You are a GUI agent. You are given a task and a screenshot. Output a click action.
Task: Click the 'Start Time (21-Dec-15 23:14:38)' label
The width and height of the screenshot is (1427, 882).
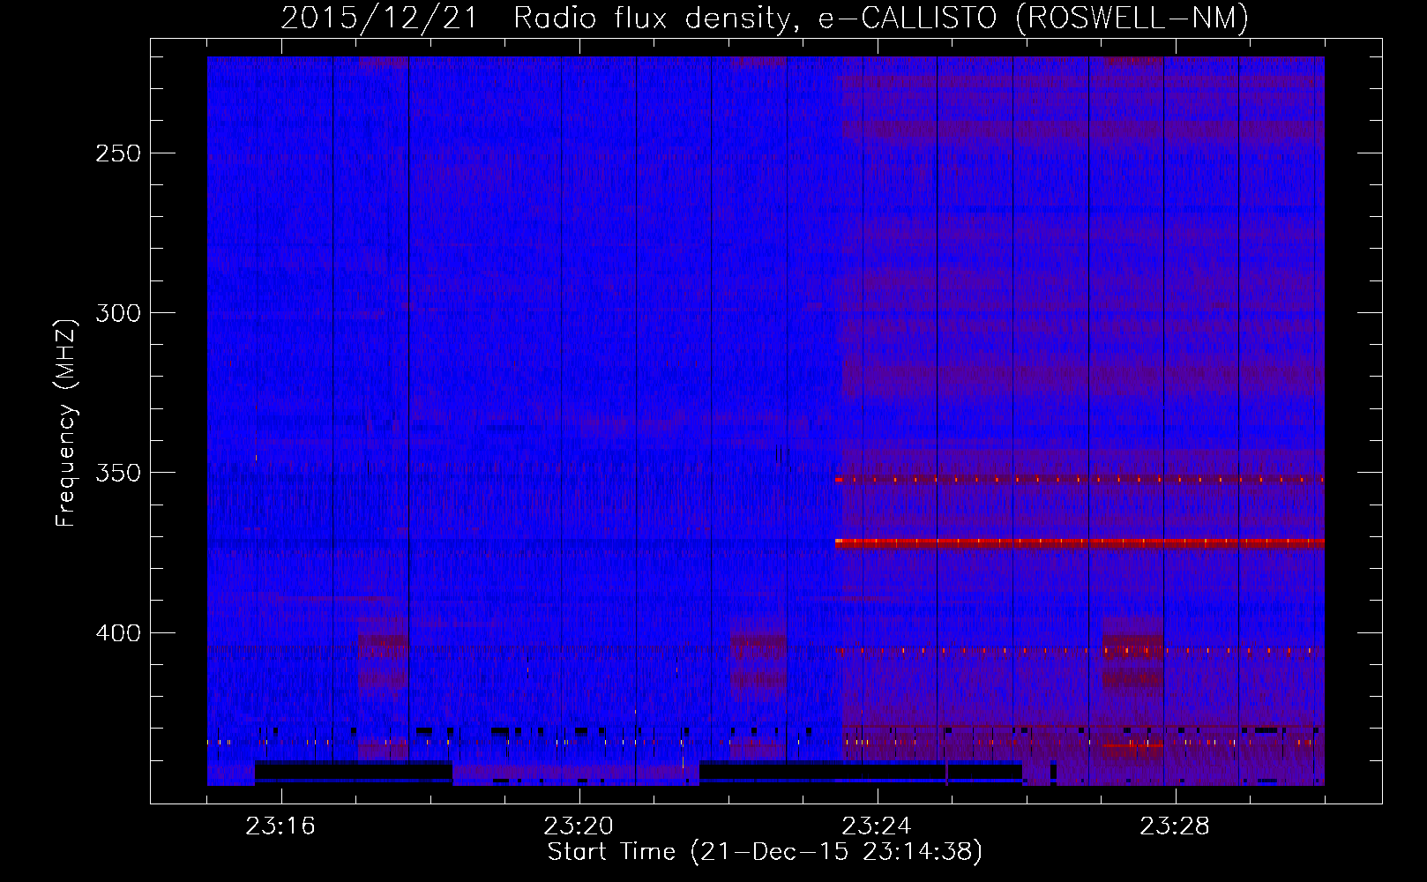pyautogui.click(x=765, y=852)
